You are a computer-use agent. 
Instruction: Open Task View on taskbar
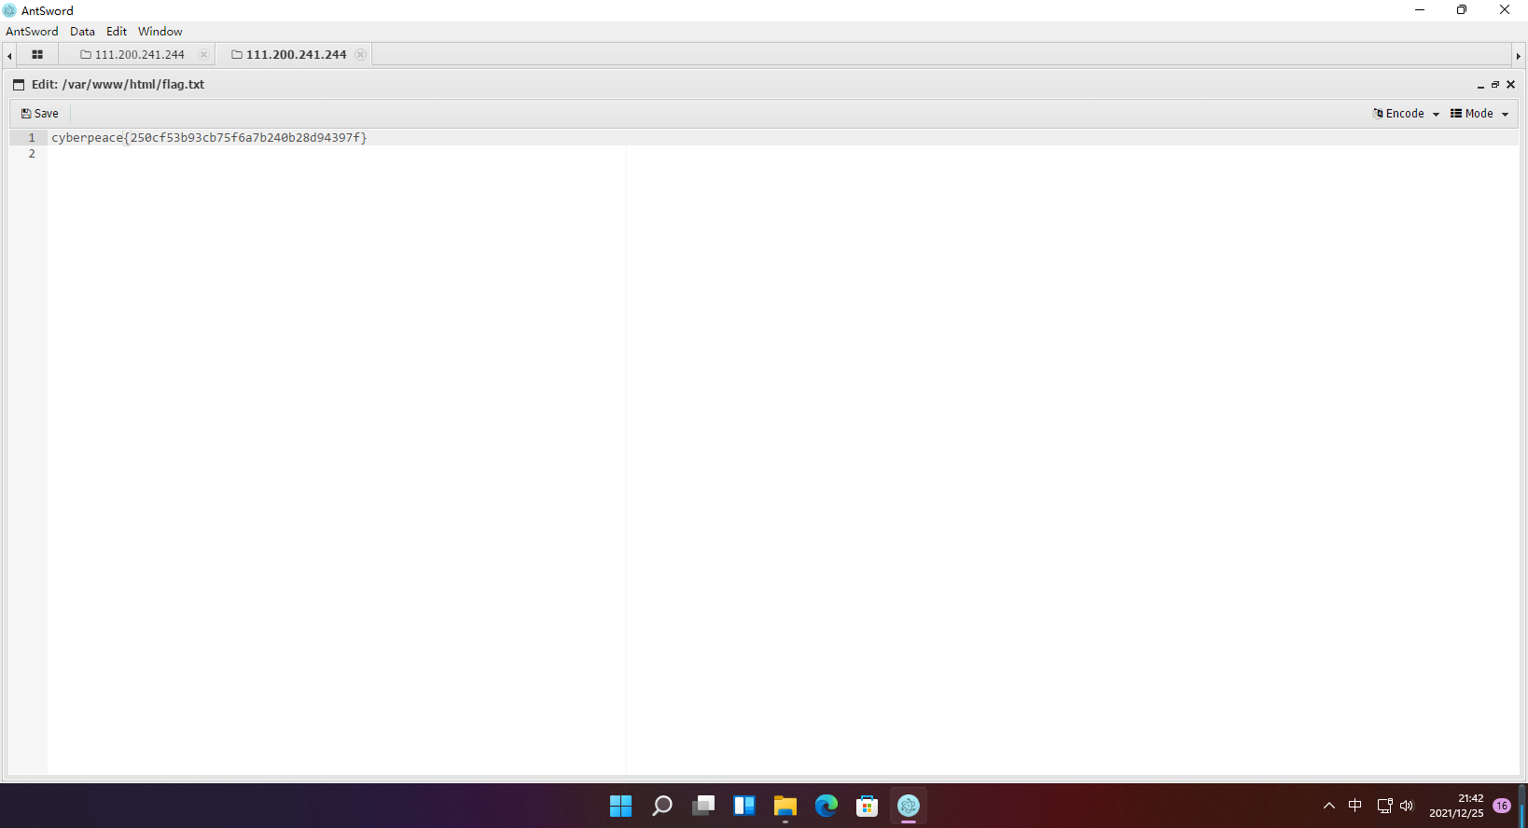[703, 806]
